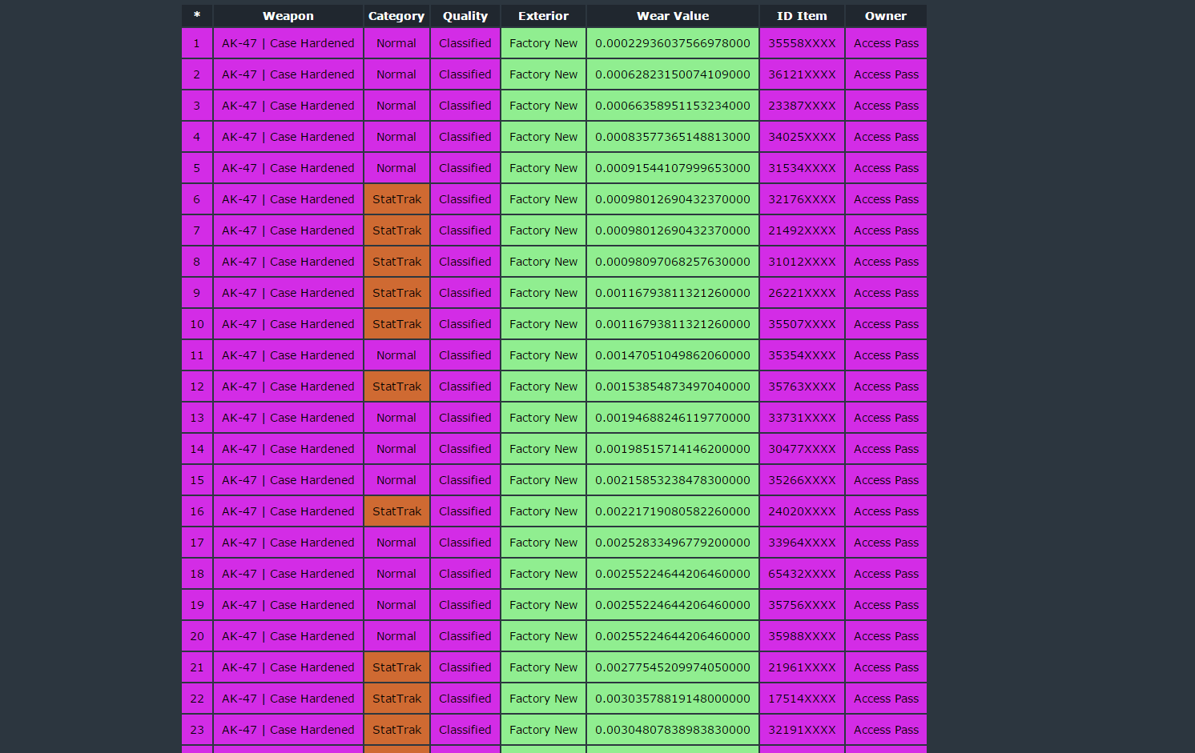Click item ID 35988XXXX

802,636
